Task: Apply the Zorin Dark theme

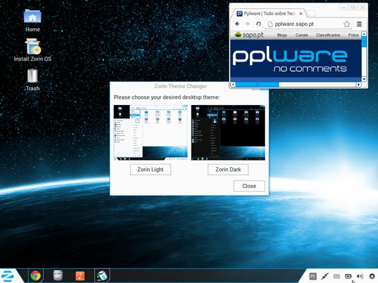Action: pyautogui.click(x=228, y=169)
